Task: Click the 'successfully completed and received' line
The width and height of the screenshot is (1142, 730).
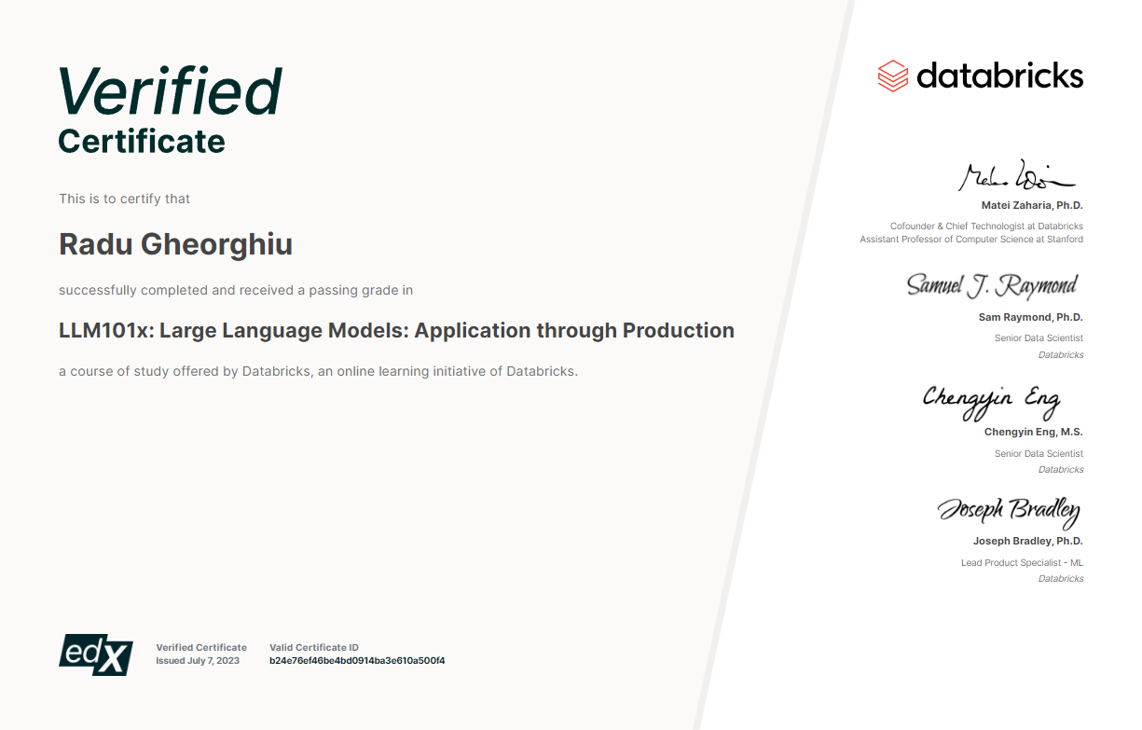Action: [x=236, y=290]
